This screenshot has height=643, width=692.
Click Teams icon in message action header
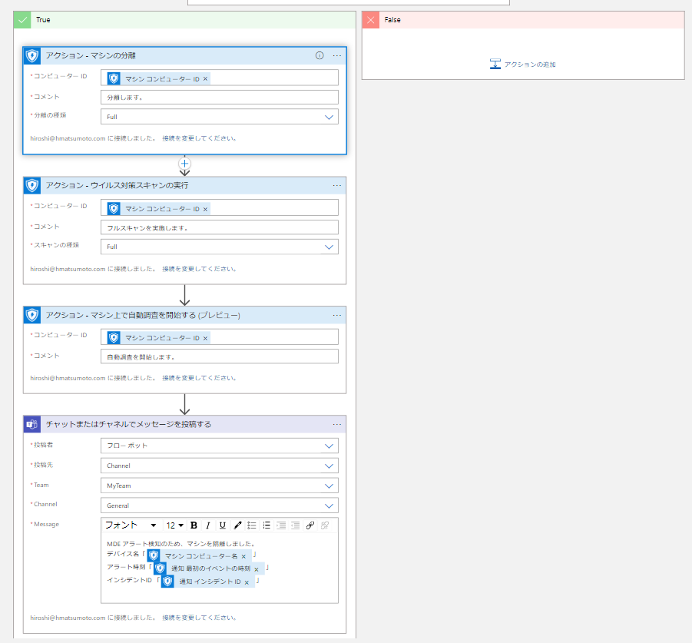pos(31,424)
